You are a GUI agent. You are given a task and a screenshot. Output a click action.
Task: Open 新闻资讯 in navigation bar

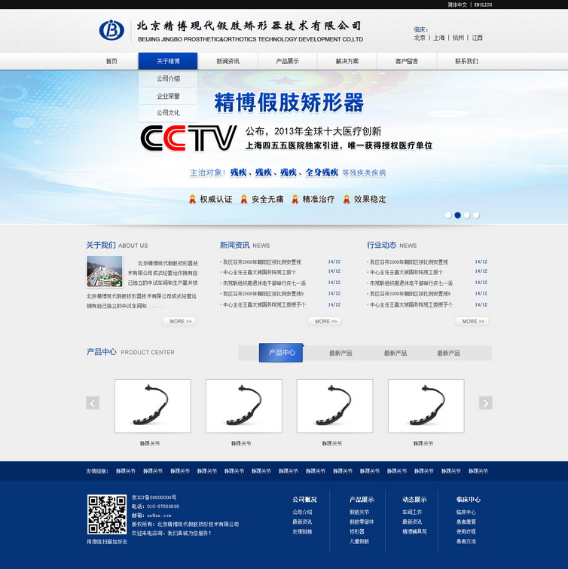point(228,61)
